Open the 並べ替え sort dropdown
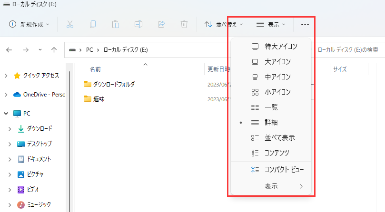385x212 pixels. (x=224, y=24)
